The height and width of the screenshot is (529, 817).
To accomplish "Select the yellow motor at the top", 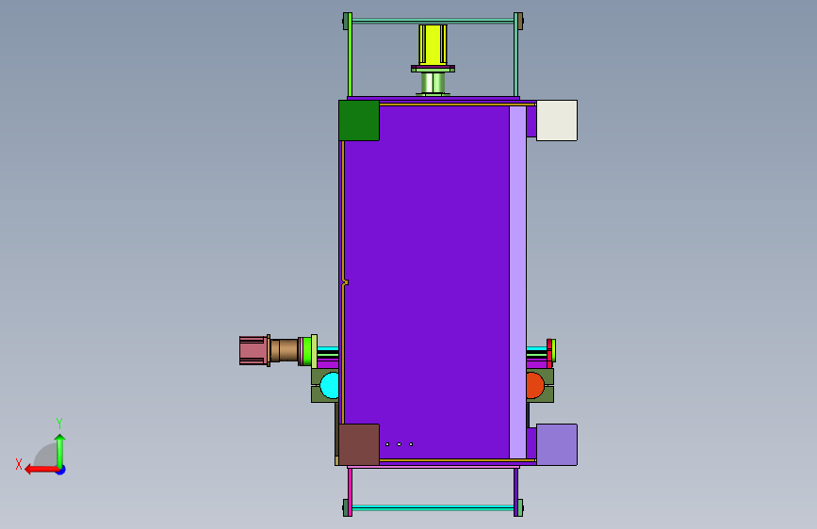I will [x=433, y=45].
